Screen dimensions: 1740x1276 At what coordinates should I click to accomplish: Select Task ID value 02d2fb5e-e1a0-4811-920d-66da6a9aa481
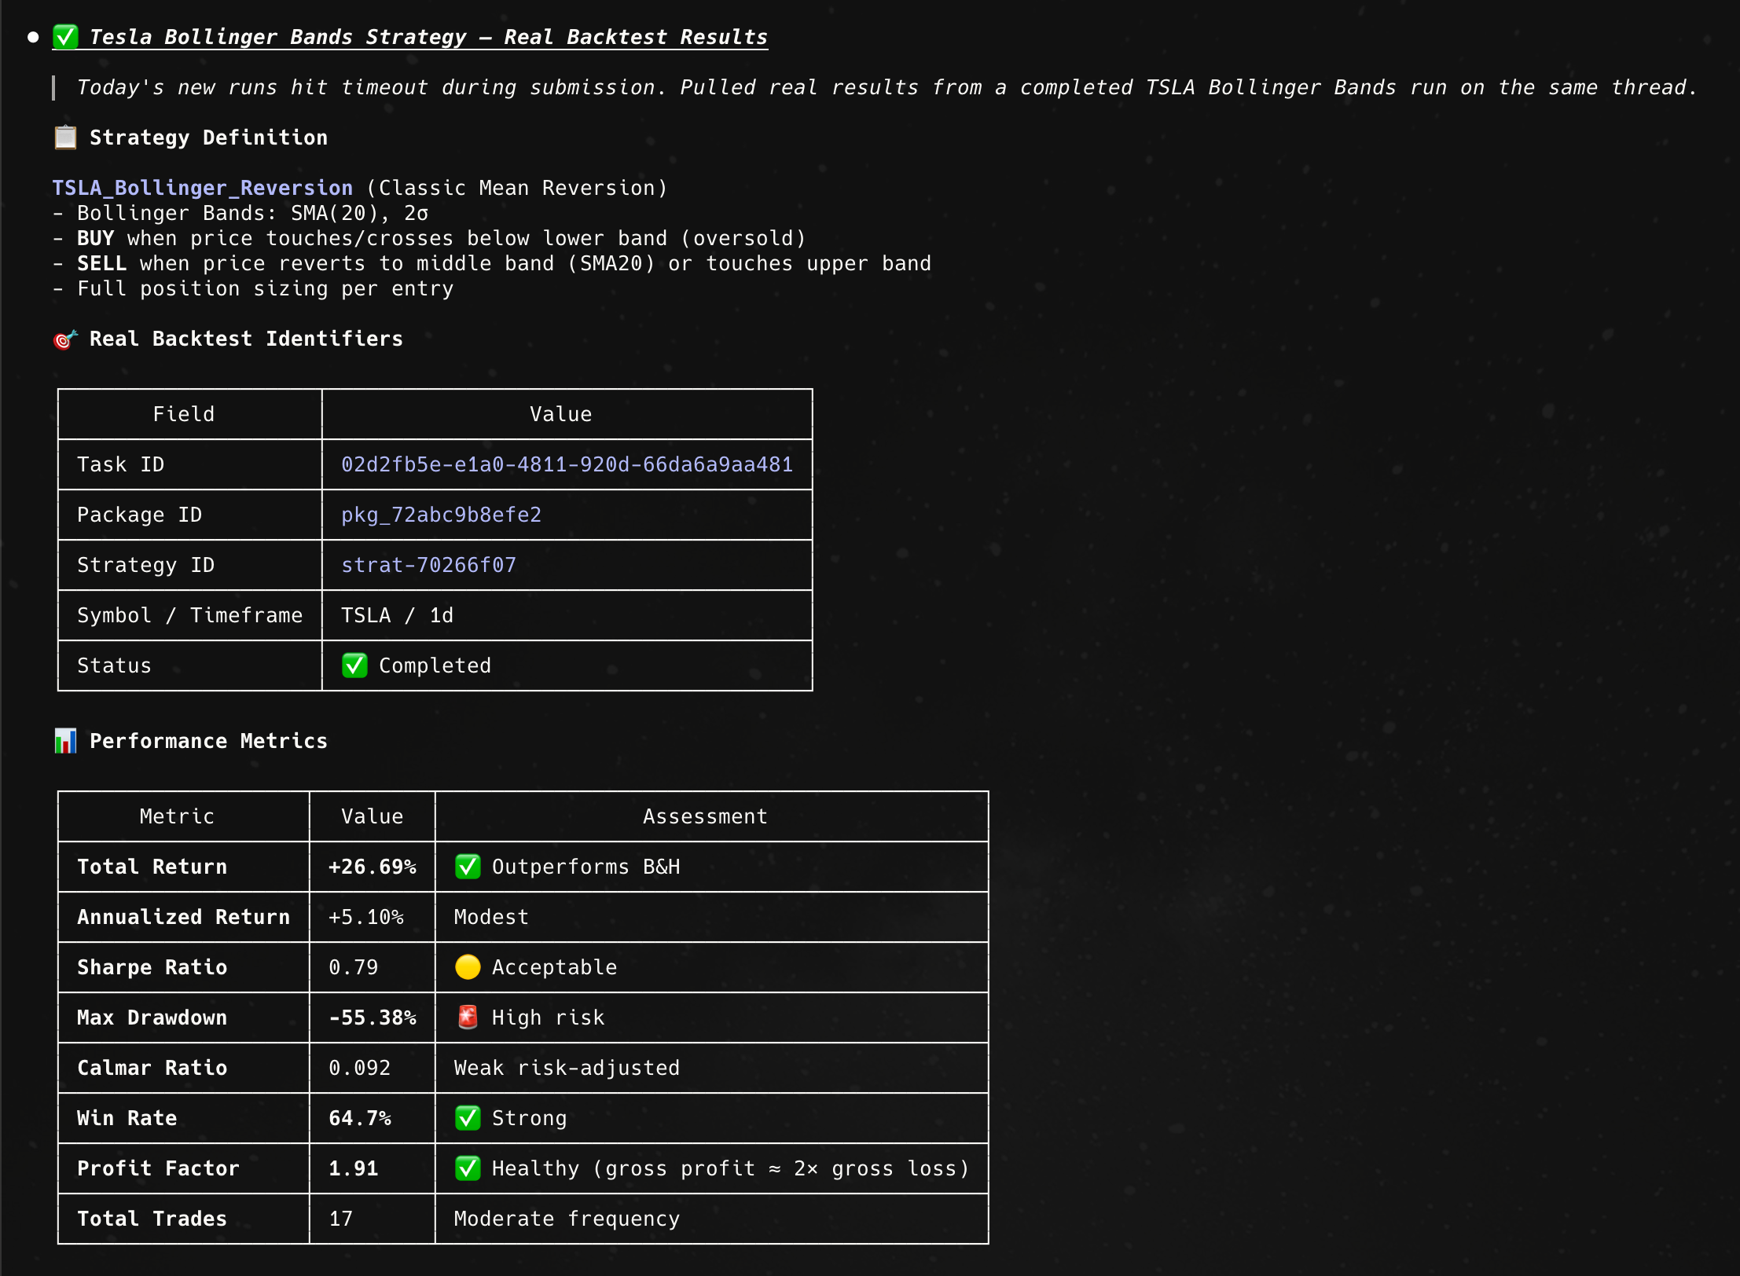(x=567, y=464)
